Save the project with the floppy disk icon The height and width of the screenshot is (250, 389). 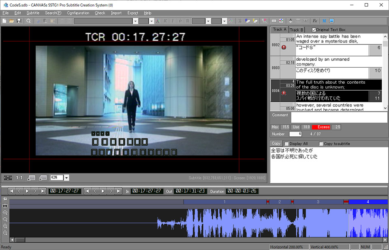(19, 21)
